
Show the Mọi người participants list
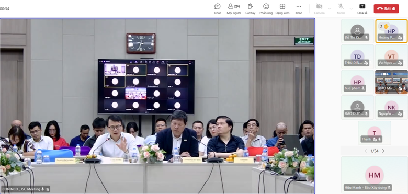(x=233, y=8)
